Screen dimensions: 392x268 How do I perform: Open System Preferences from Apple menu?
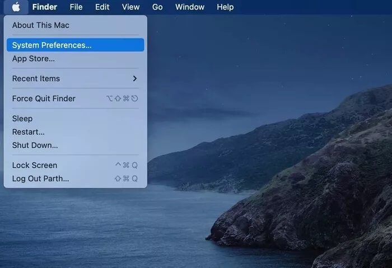point(52,45)
